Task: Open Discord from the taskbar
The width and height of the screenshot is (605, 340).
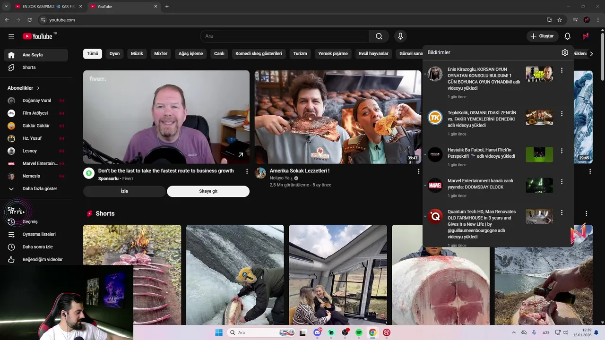Action: [317, 332]
